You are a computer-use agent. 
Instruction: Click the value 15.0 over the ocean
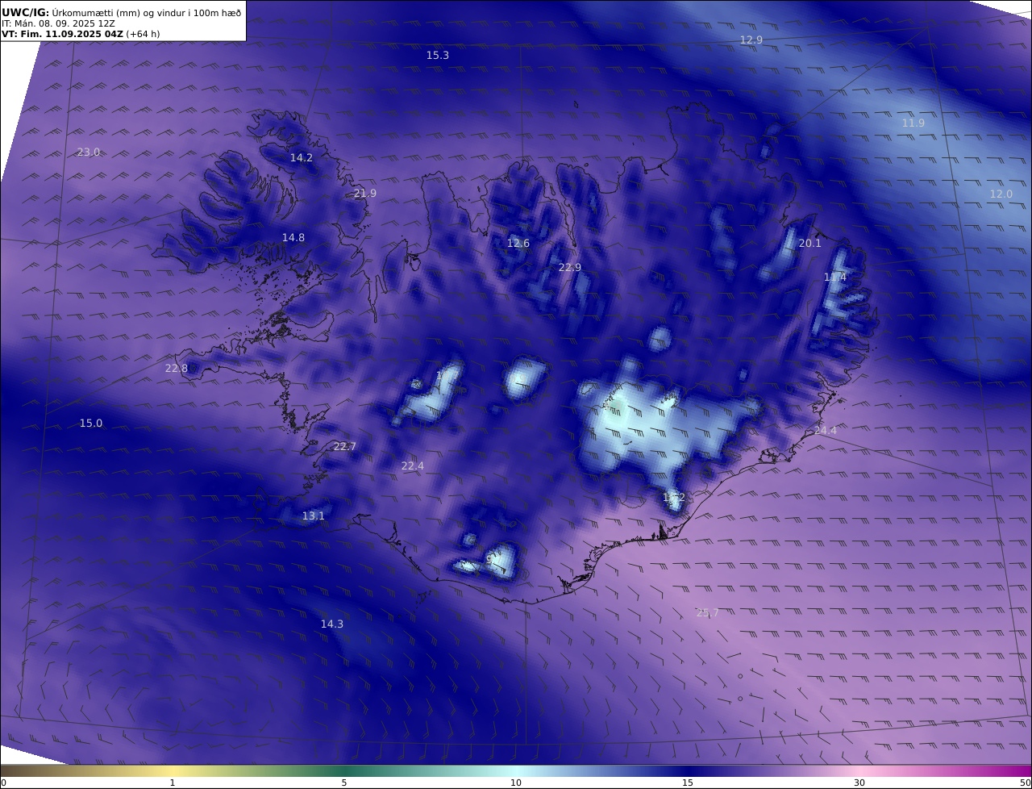[x=91, y=423]
